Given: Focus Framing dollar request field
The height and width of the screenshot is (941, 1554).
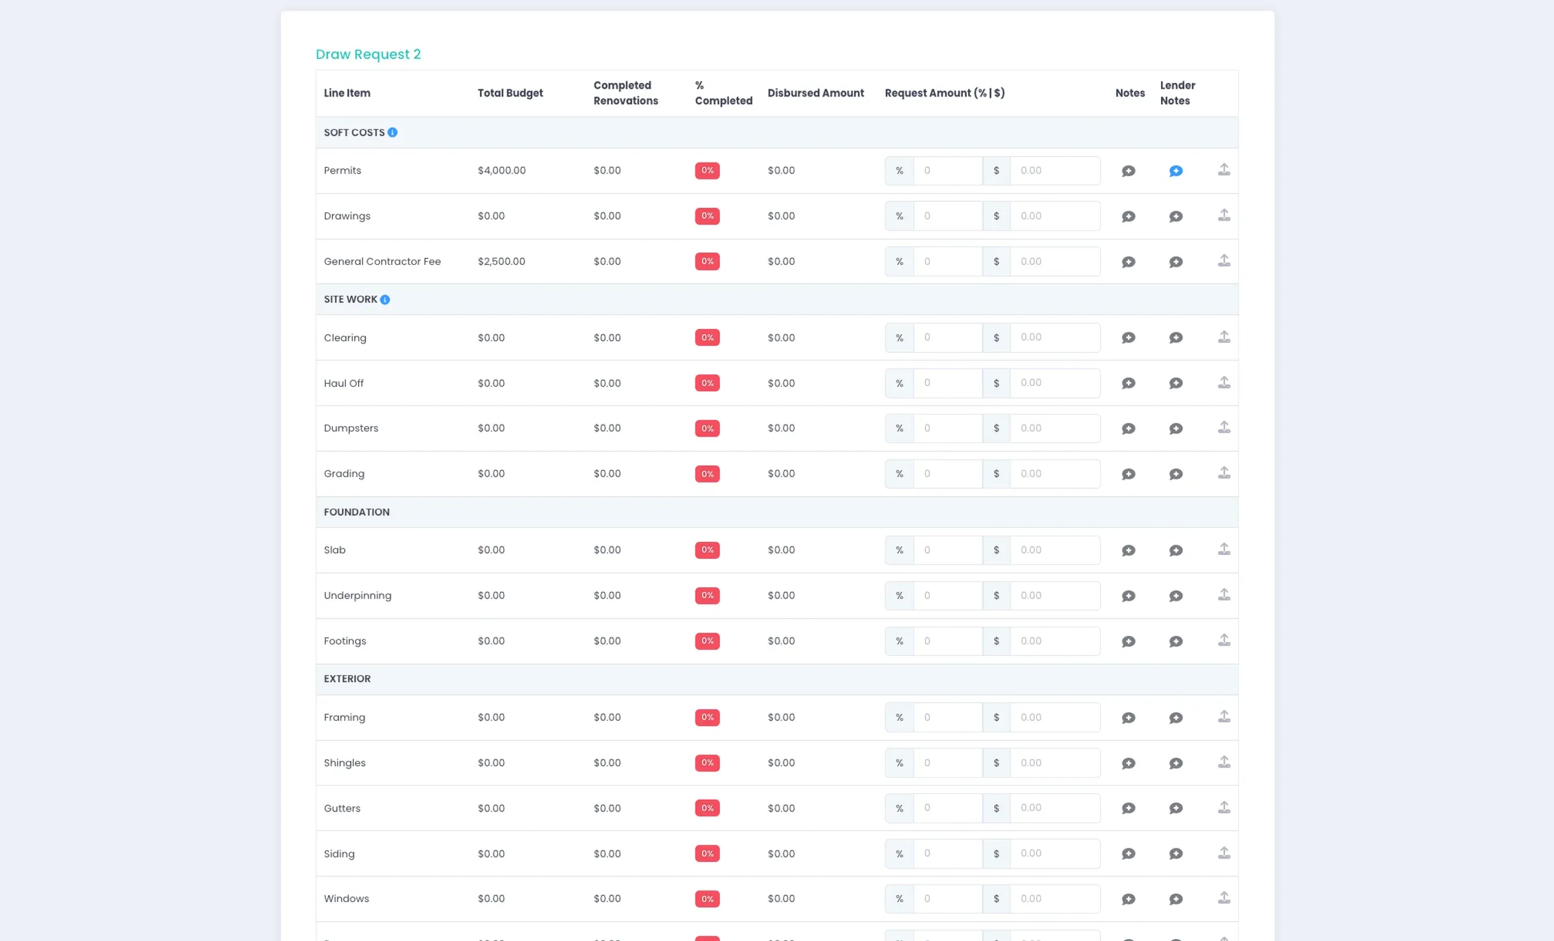Looking at the screenshot, I should [1055, 717].
